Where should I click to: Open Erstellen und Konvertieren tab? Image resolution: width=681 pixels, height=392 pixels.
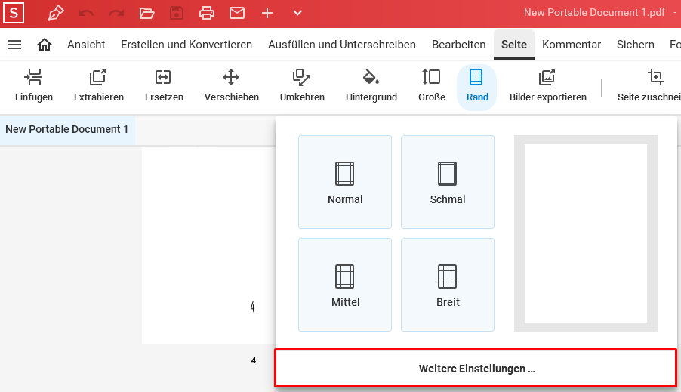tap(186, 45)
